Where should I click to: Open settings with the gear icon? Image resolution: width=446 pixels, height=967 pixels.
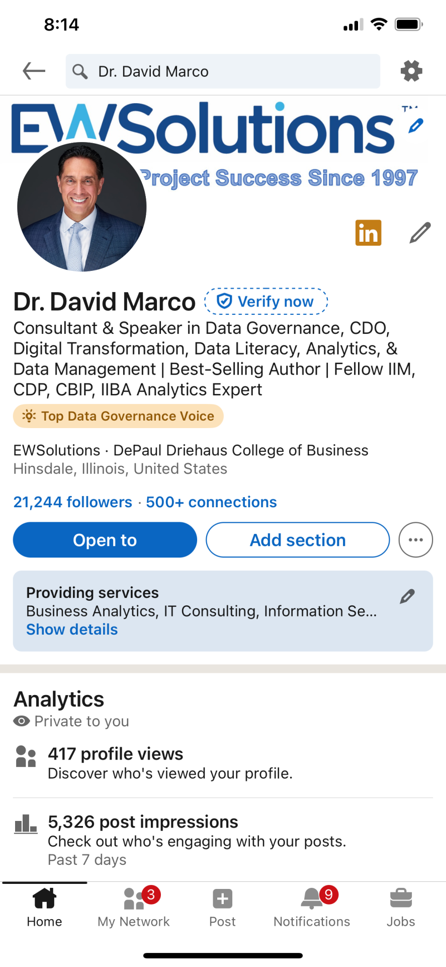pos(411,71)
